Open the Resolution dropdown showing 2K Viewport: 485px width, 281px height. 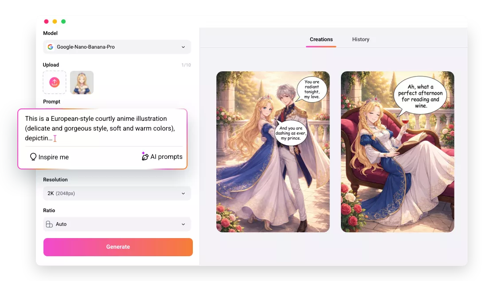tap(117, 193)
